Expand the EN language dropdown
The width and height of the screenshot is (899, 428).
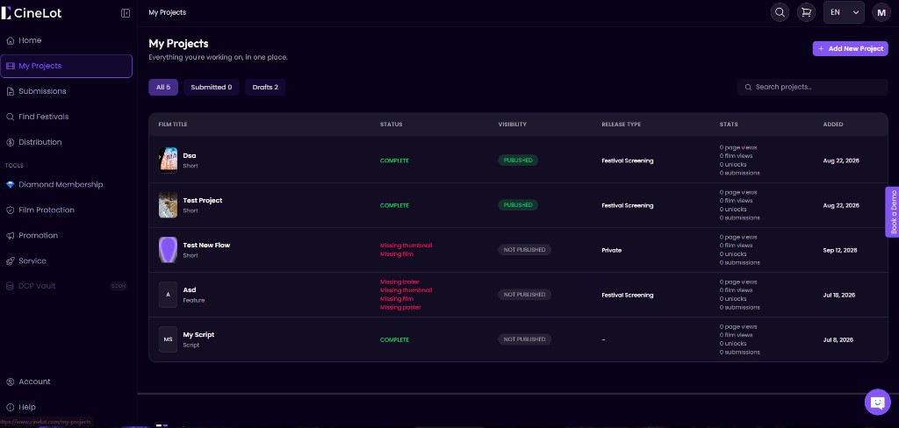point(844,12)
